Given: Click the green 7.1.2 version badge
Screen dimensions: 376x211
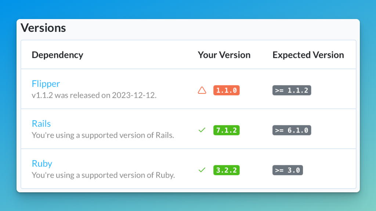Looking at the screenshot, I should (x=226, y=130).
